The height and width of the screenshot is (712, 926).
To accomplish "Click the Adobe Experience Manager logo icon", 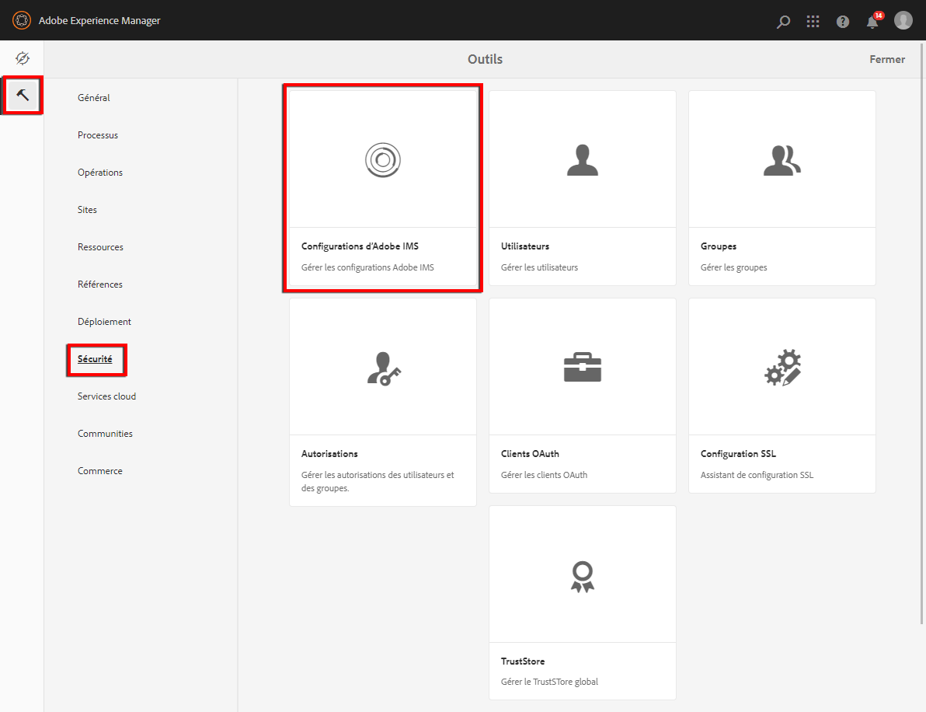I will coord(21,20).
